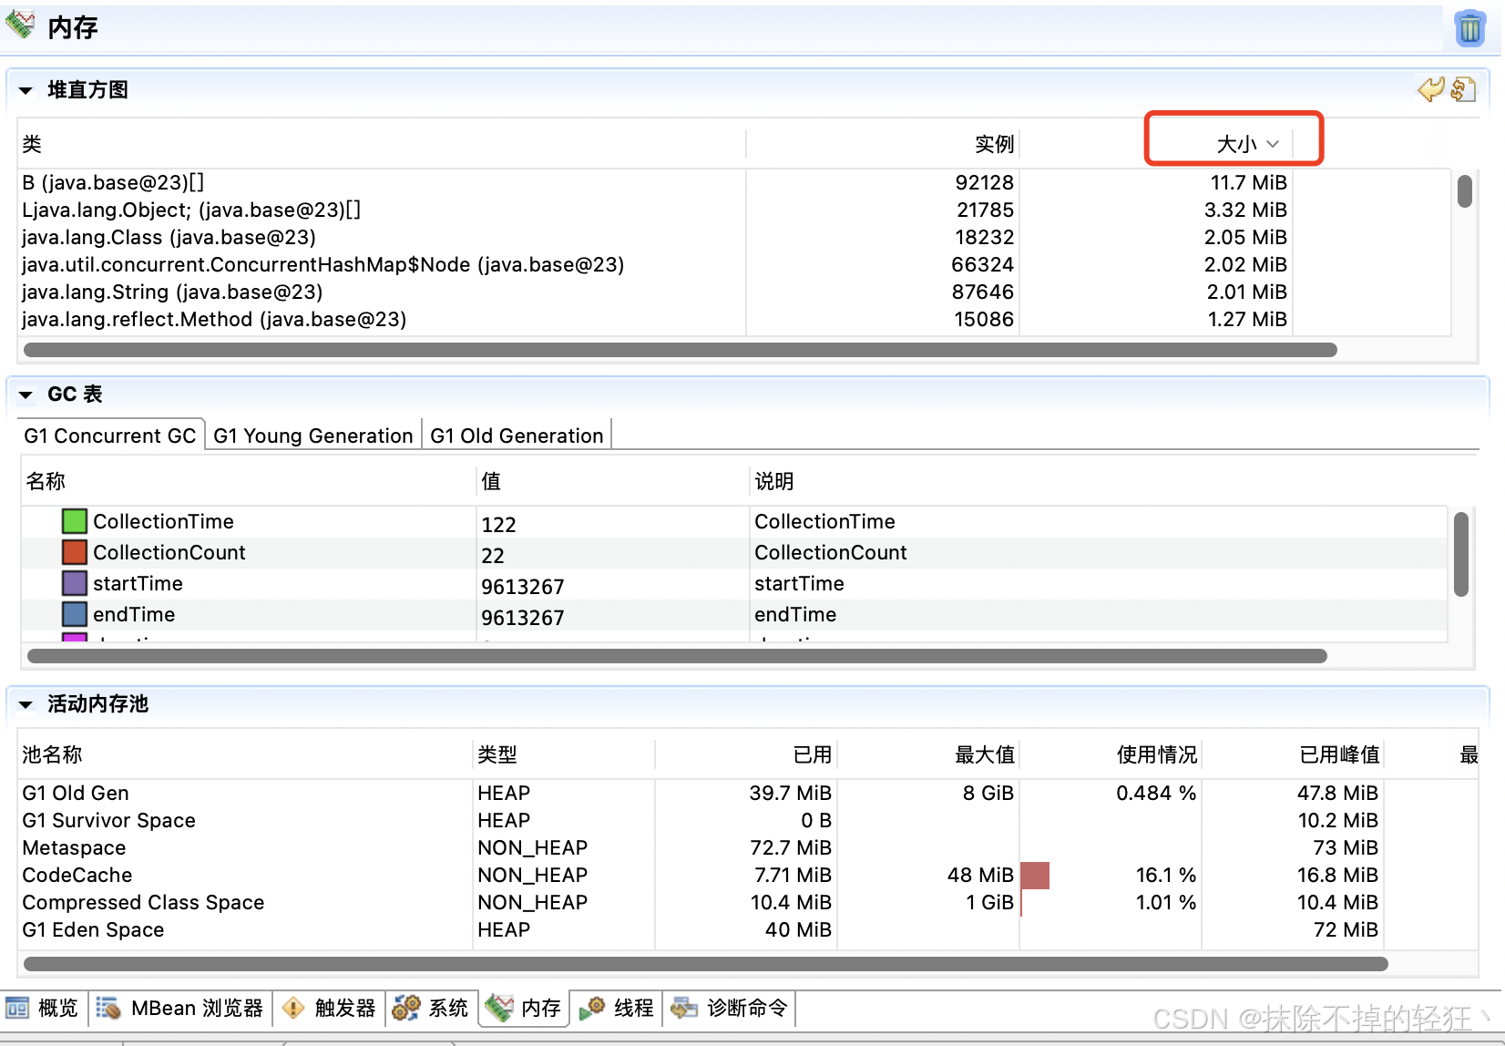Select the G1 Concurrent GC tab
The height and width of the screenshot is (1046, 1505).
(x=110, y=436)
